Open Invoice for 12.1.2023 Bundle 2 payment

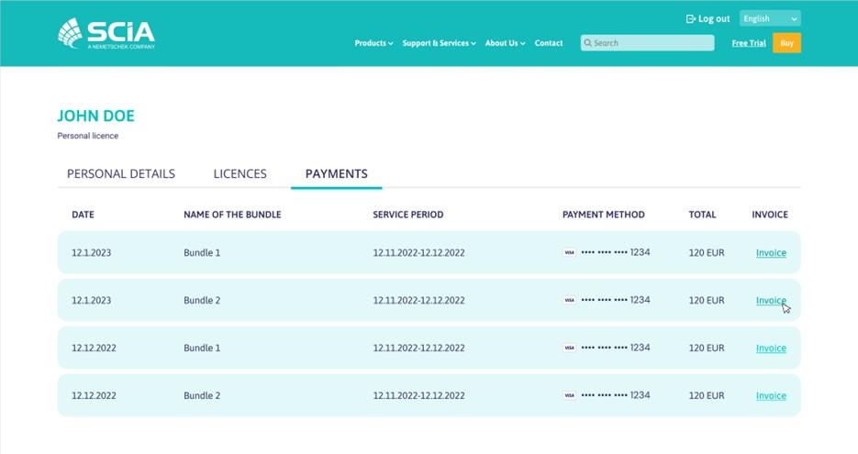coord(771,300)
